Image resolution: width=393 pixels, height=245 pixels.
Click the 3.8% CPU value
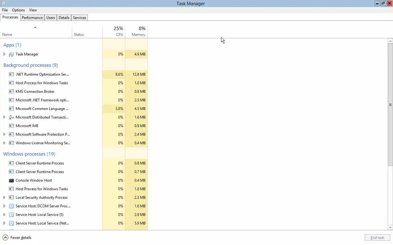coord(119,109)
